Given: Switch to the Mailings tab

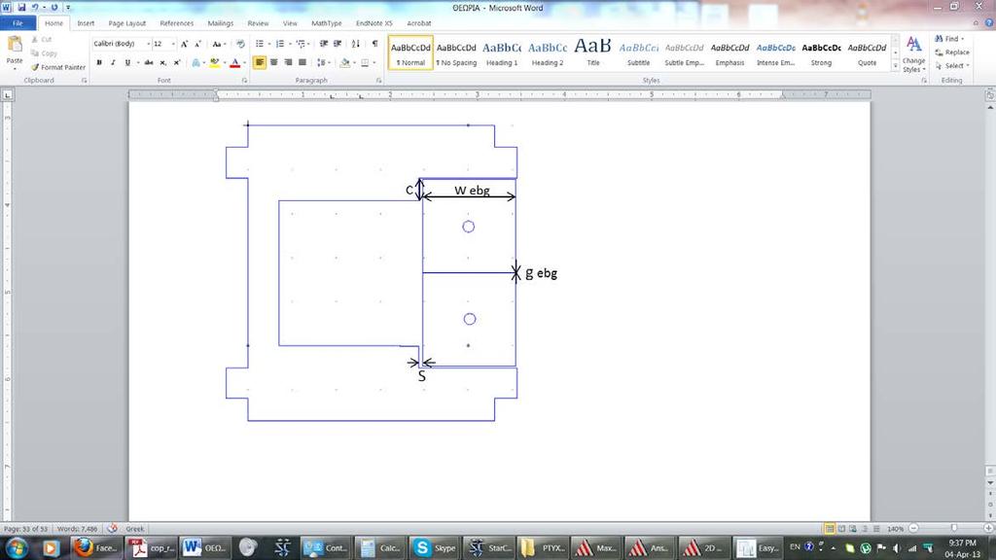Looking at the screenshot, I should [x=221, y=23].
